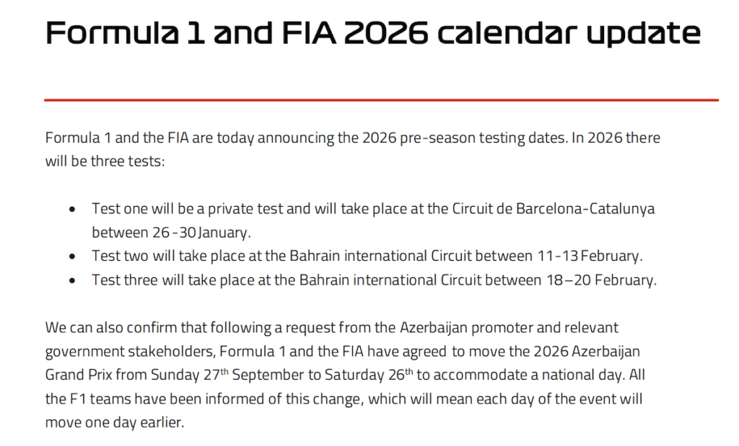The image size is (739, 446).
Task: Click the '26 -30 January' date text
Action: pos(201,233)
